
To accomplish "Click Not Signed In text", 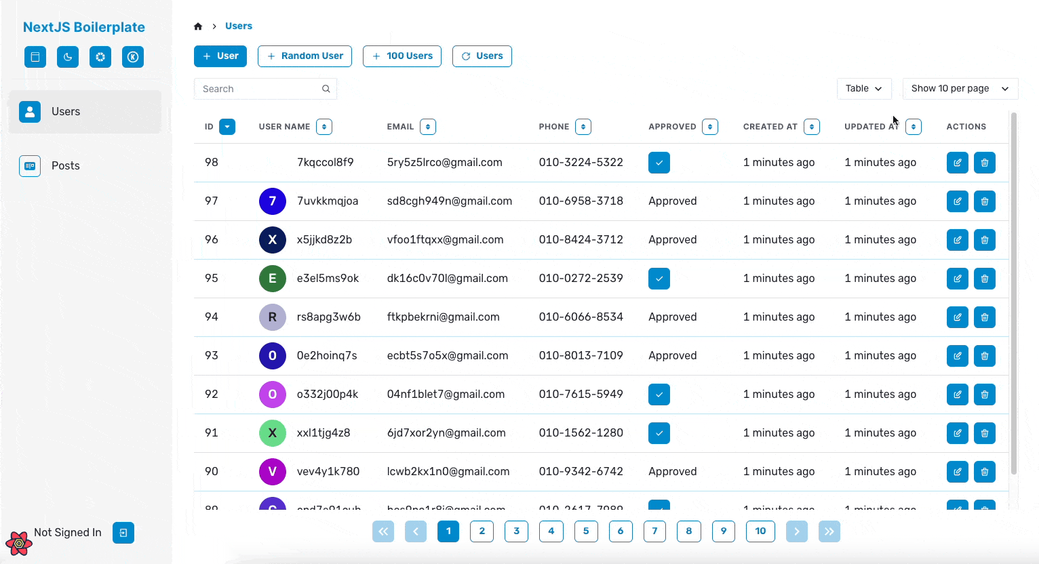I will point(68,533).
